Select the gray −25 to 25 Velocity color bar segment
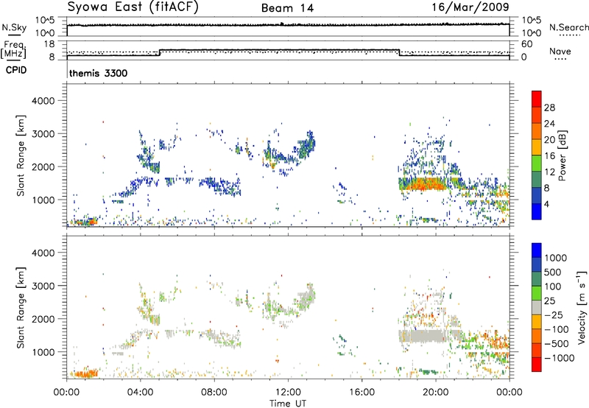 point(537,307)
